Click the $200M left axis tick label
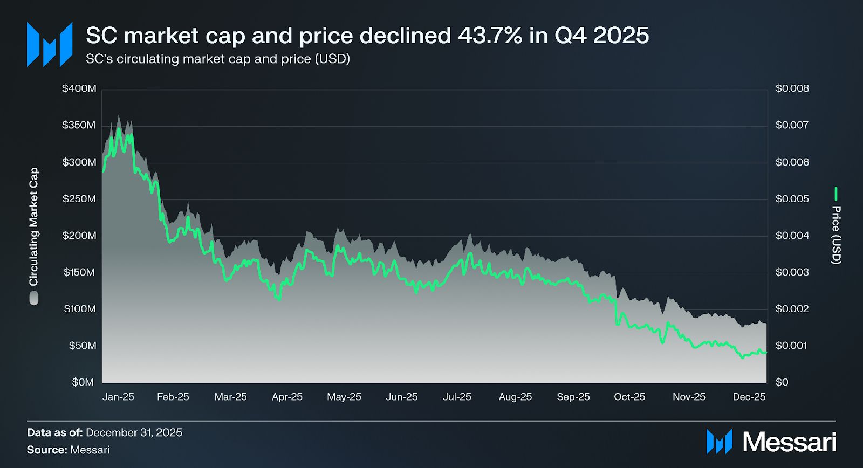Screen dimensions: 863x468 coord(79,236)
